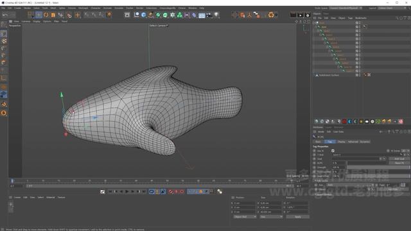Screen dimensions: 411x231
Task: Click the Position X coordinate field
Action: pos(245,203)
